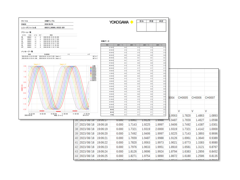
Task: Click spreadsheet cell value 1.9973
Action: tap(159, 143)
